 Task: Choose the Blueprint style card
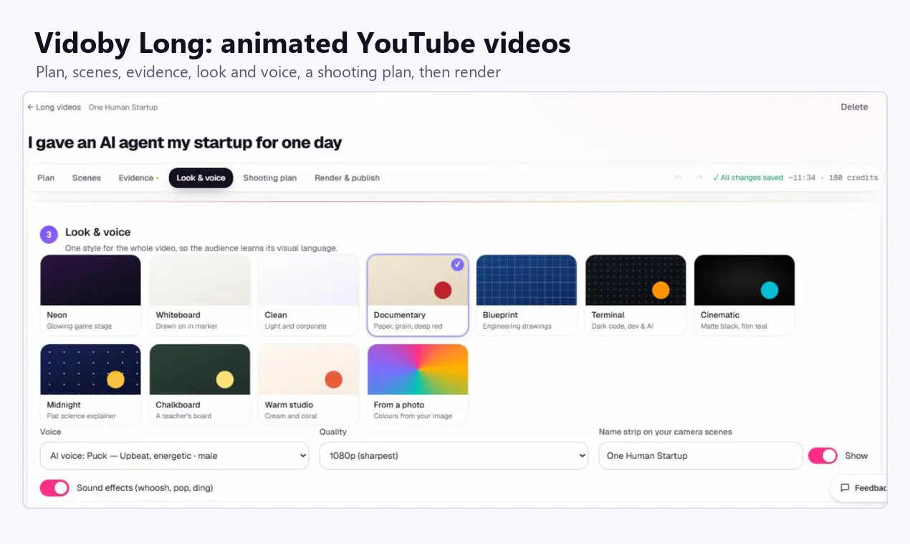click(527, 295)
